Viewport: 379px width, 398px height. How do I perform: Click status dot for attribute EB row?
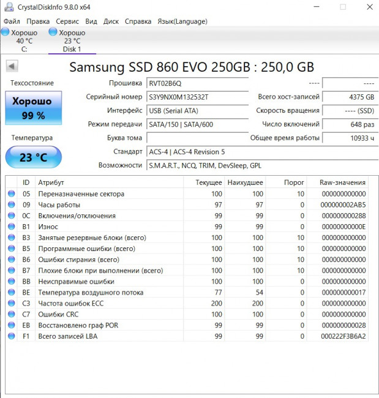pyautogui.click(x=12, y=325)
